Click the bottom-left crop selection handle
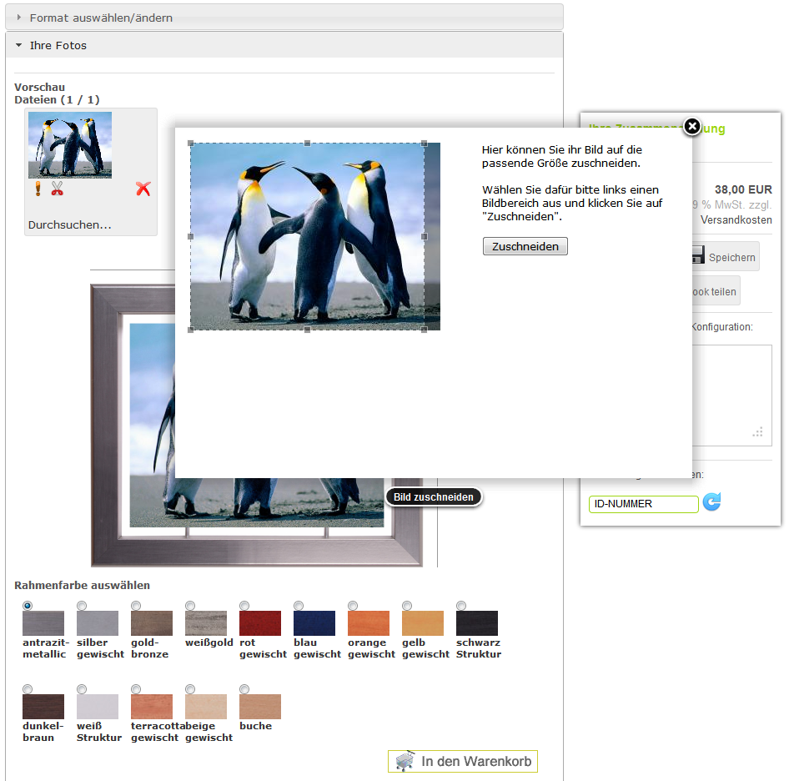This screenshot has height=781, width=789. (x=191, y=330)
